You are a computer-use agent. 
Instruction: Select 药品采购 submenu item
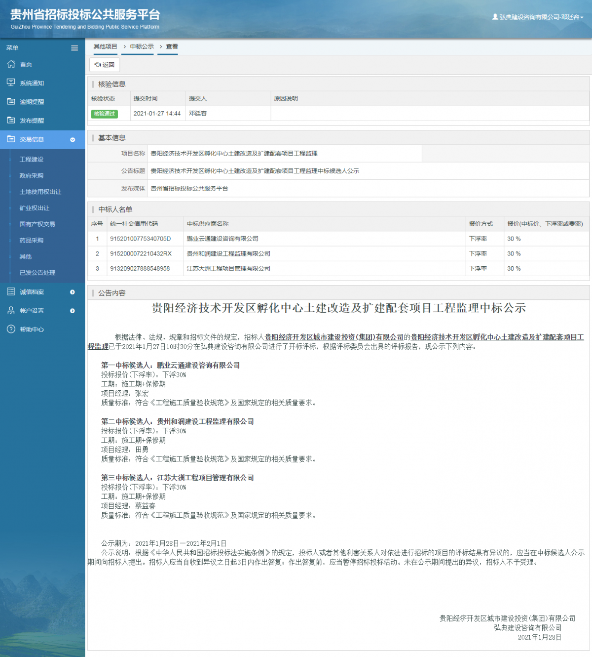tap(32, 241)
